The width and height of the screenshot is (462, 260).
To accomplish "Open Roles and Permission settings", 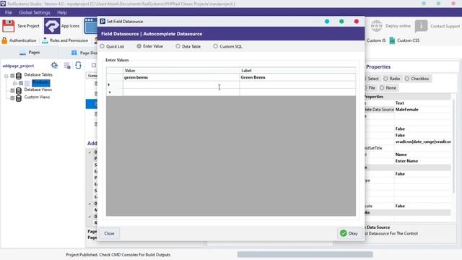I will tap(65, 40).
